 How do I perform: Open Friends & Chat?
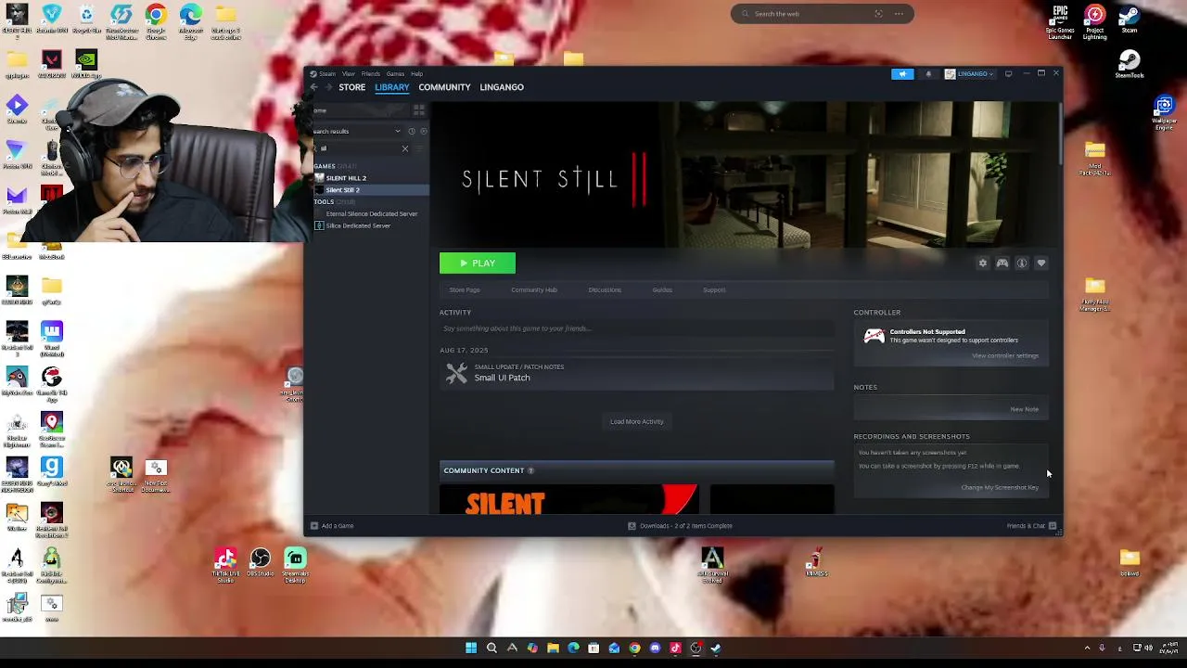[1031, 526]
